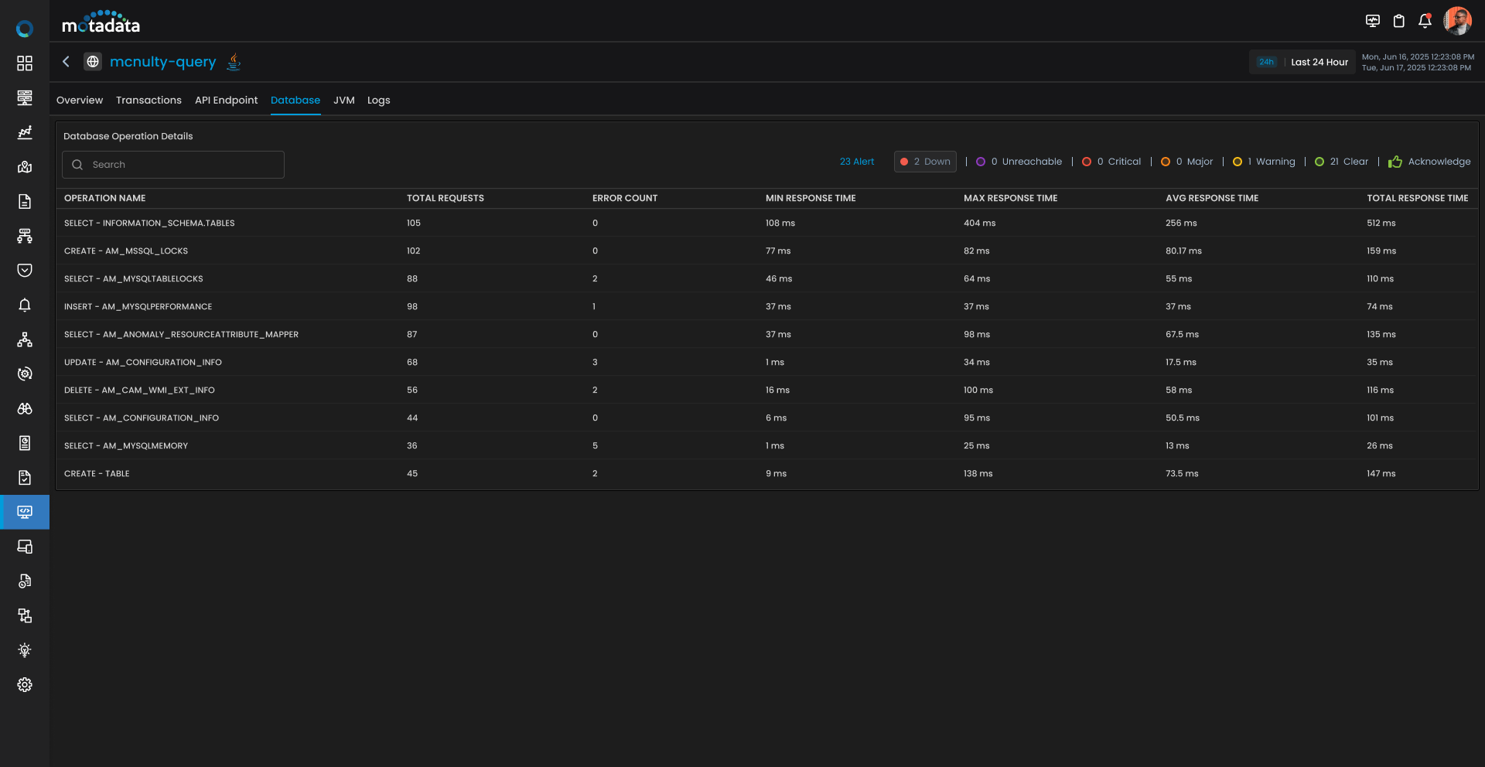Open the 23 Alert link

[x=856, y=162]
